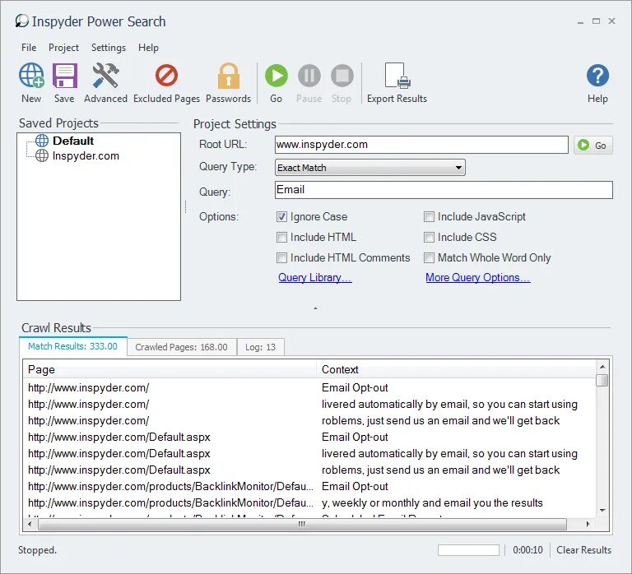
Task: Click the Inspyder Power Search title icon
Action: tap(21, 21)
